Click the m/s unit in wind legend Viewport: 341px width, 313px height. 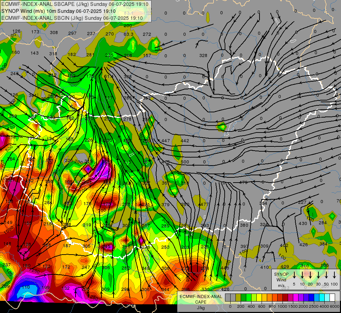pos(281,286)
